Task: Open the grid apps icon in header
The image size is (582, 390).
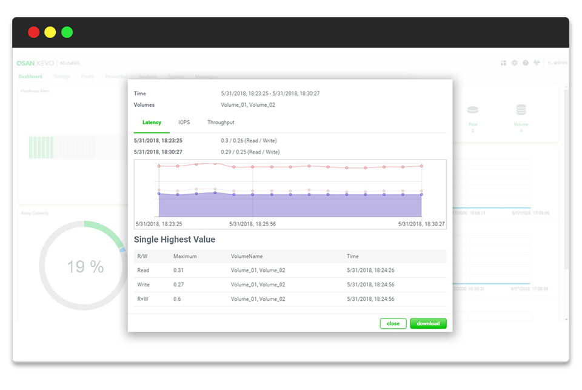Action: click(x=503, y=63)
